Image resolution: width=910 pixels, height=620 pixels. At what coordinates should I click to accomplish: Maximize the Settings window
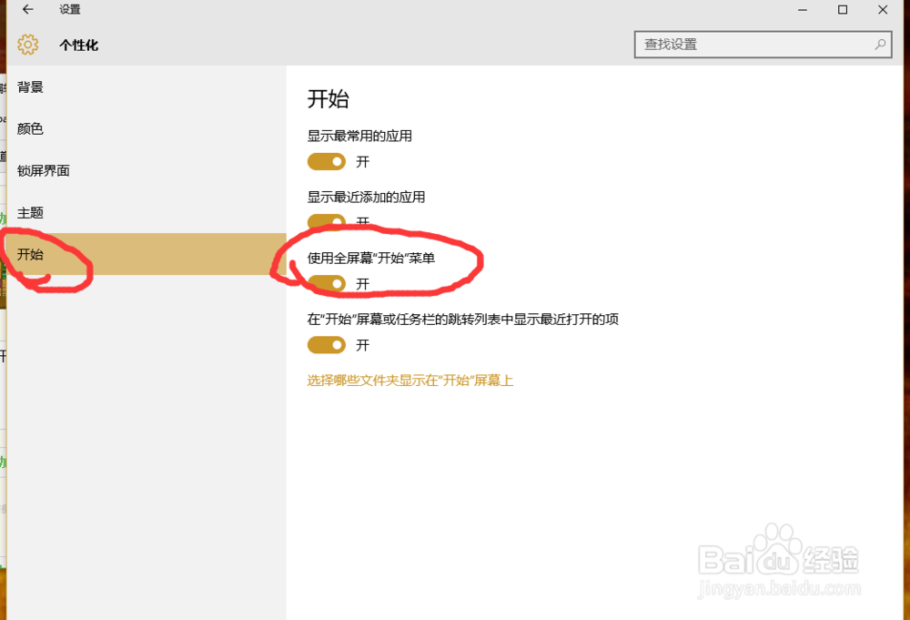[x=842, y=10]
